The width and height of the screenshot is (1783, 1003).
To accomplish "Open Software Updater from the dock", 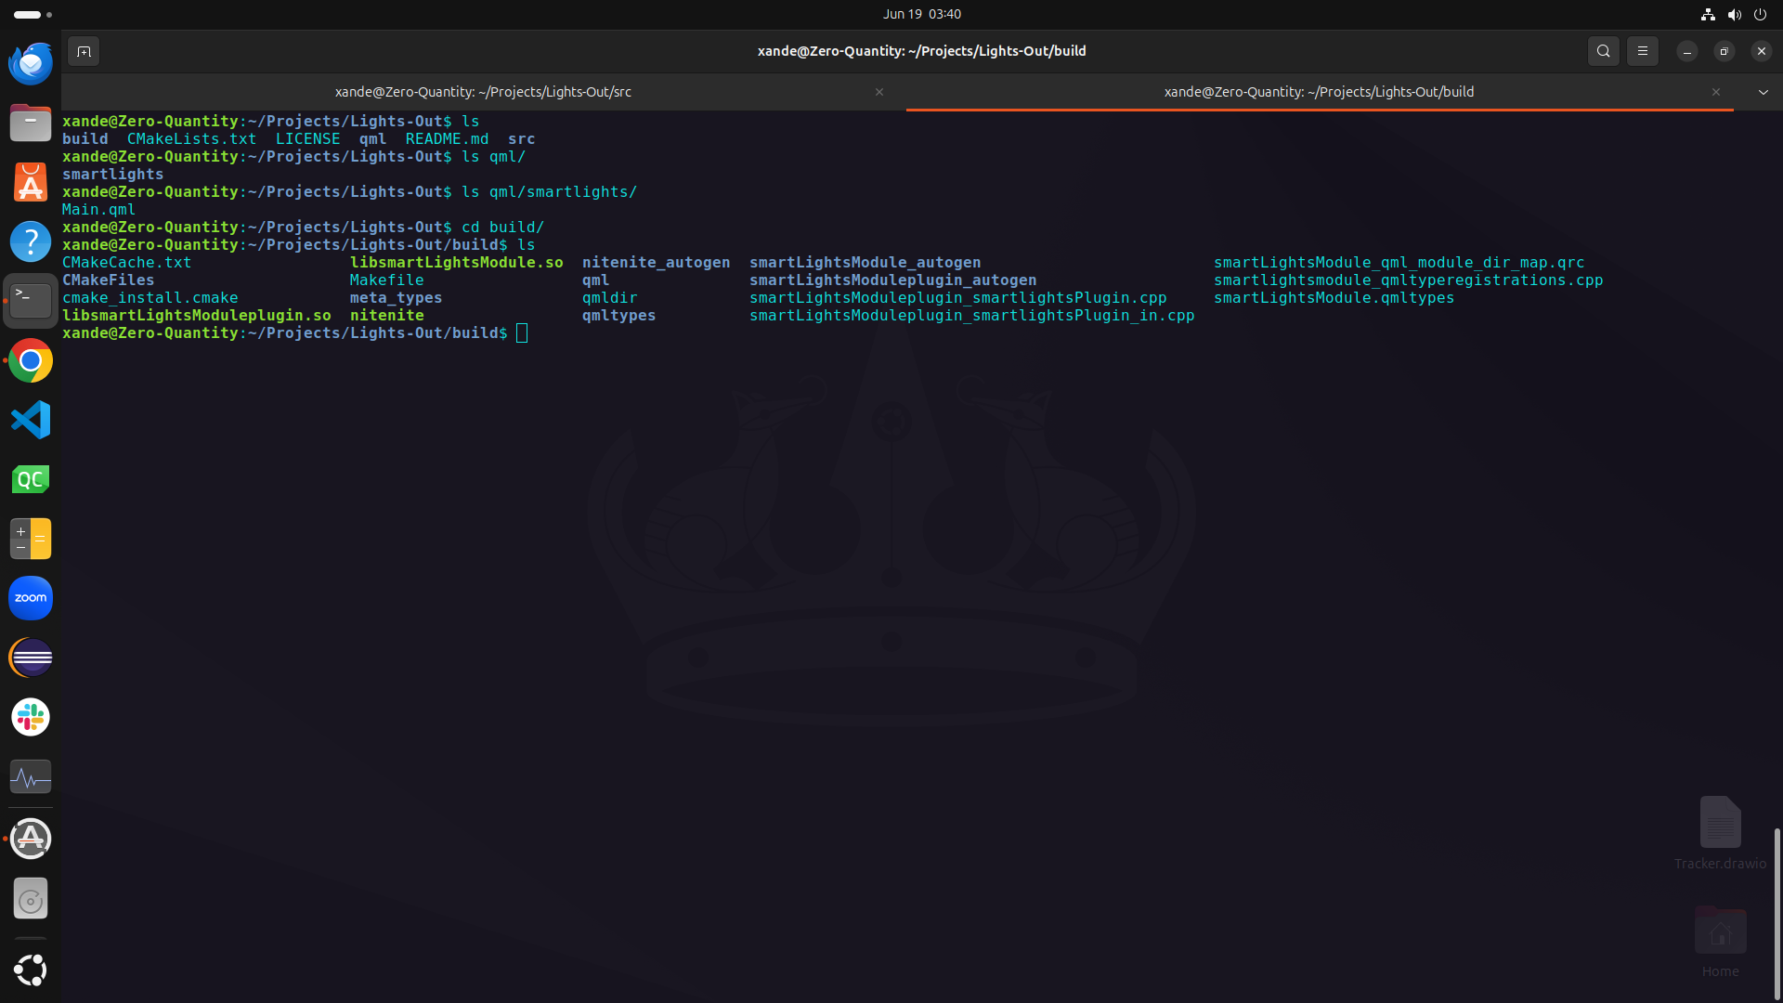I will pyautogui.click(x=31, y=839).
